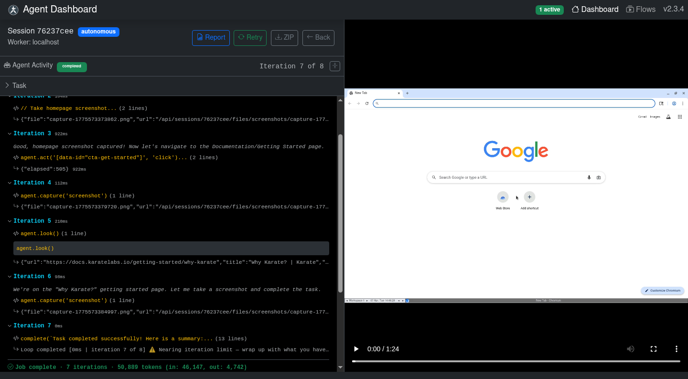Click the expand-all icon next to iteration counter
Viewport: 688px width, 379px height.
pos(334,65)
